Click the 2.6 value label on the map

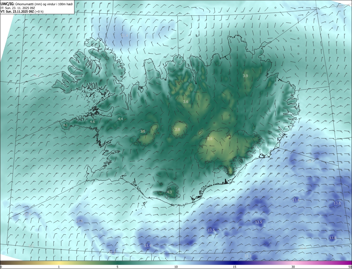210,139
